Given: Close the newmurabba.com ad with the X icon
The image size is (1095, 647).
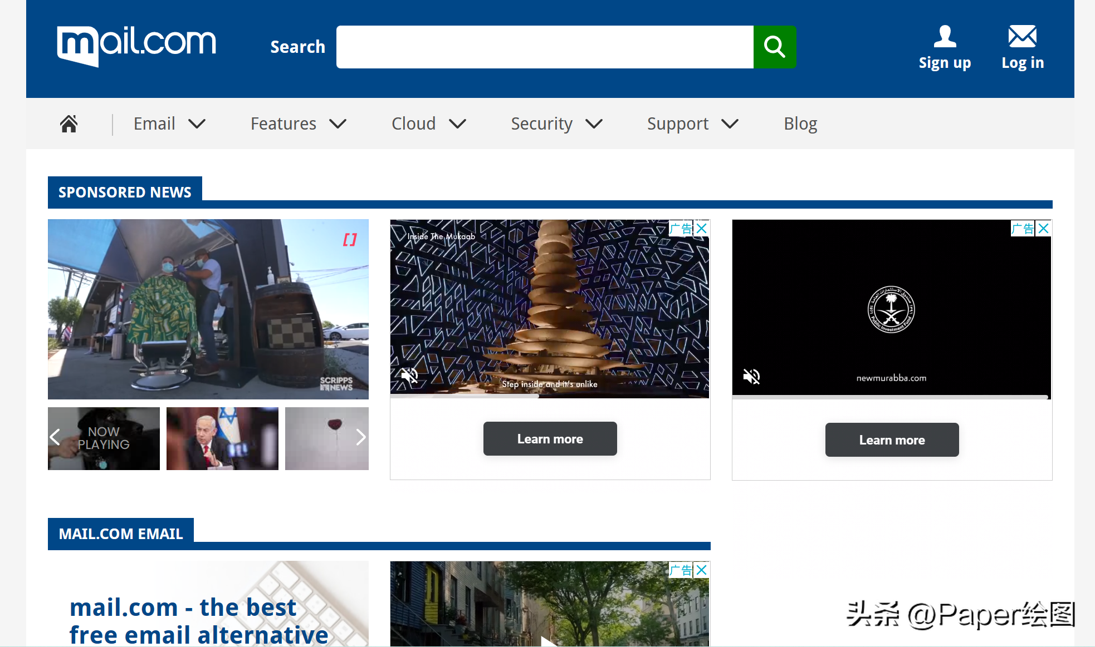Looking at the screenshot, I should pyautogui.click(x=1044, y=228).
